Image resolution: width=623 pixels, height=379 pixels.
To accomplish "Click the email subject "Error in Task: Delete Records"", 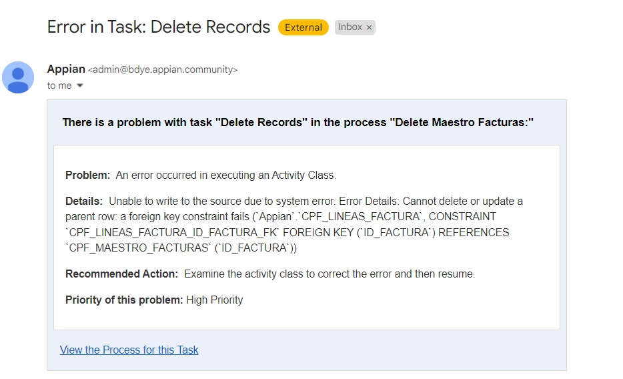I will 159,27.
